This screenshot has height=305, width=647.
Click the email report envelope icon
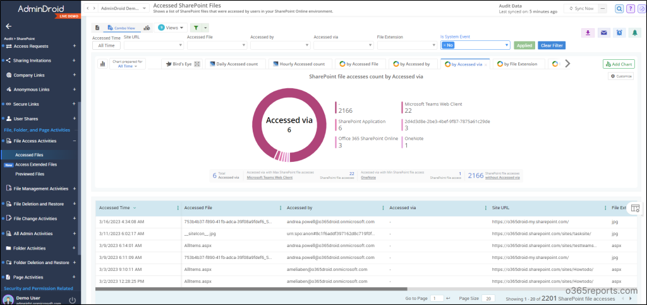[603, 33]
